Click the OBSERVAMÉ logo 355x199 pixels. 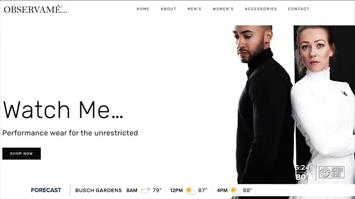(35, 9)
